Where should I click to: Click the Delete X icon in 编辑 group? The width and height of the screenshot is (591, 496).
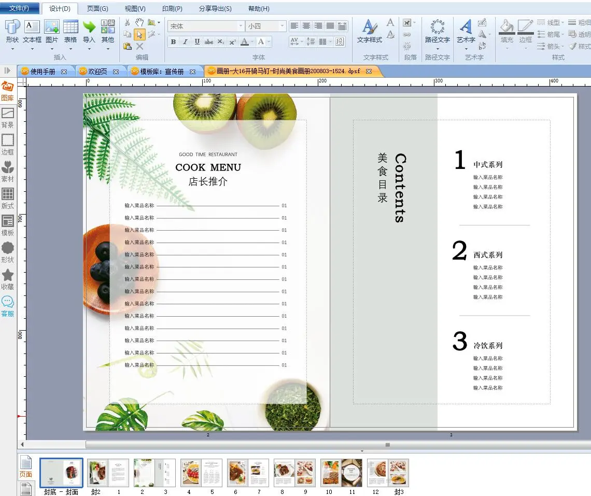(x=139, y=46)
